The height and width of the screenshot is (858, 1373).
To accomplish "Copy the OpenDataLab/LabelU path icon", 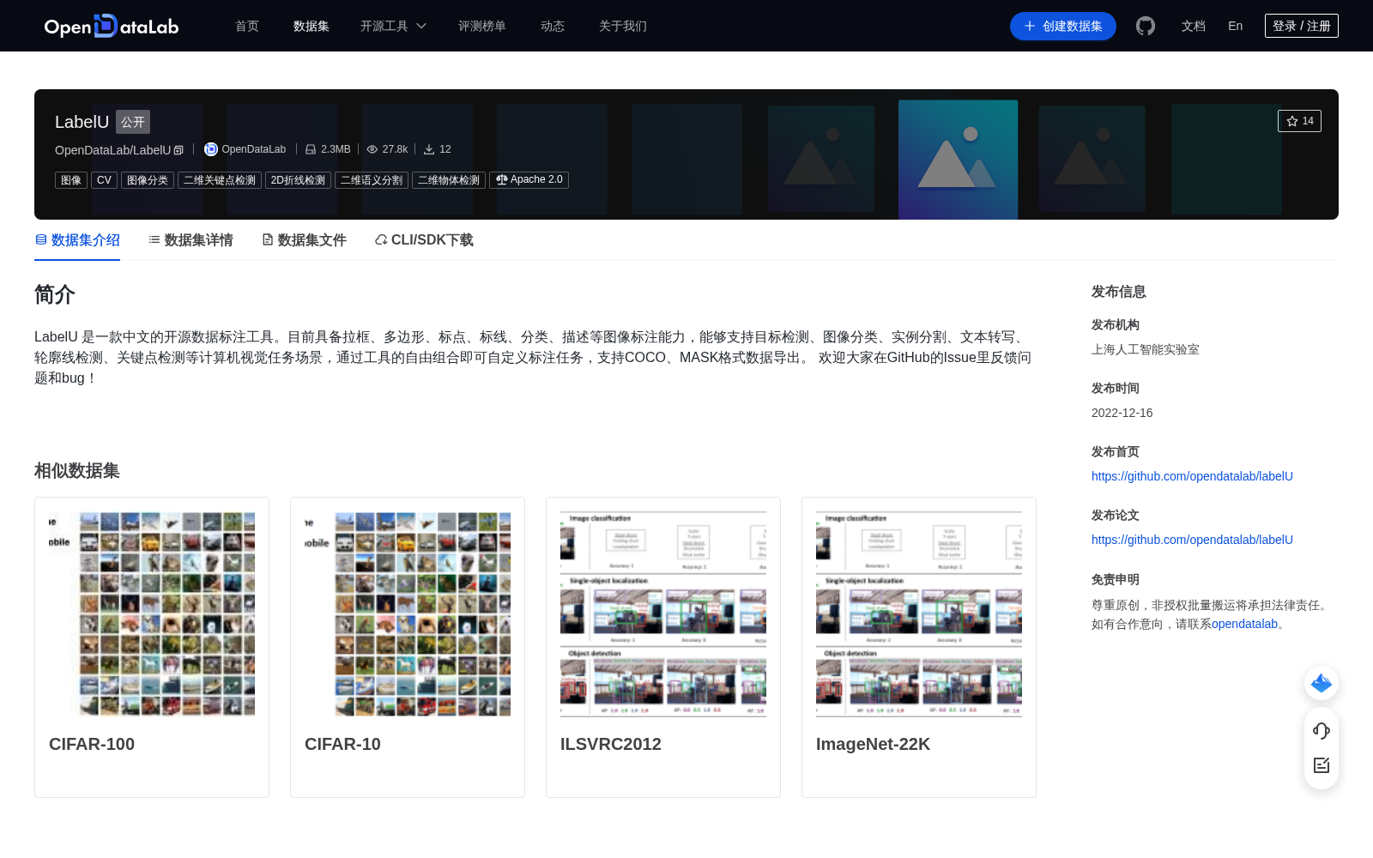I will pyautogui.click(x=178, y=150).
